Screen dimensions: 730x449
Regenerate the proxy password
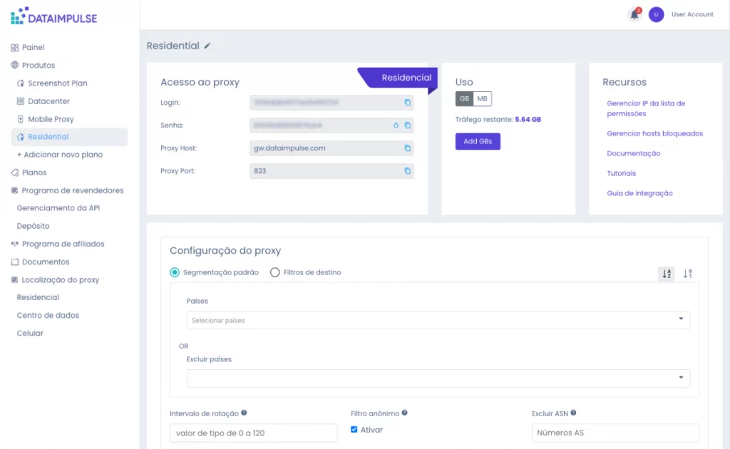[x=396, y=125]
